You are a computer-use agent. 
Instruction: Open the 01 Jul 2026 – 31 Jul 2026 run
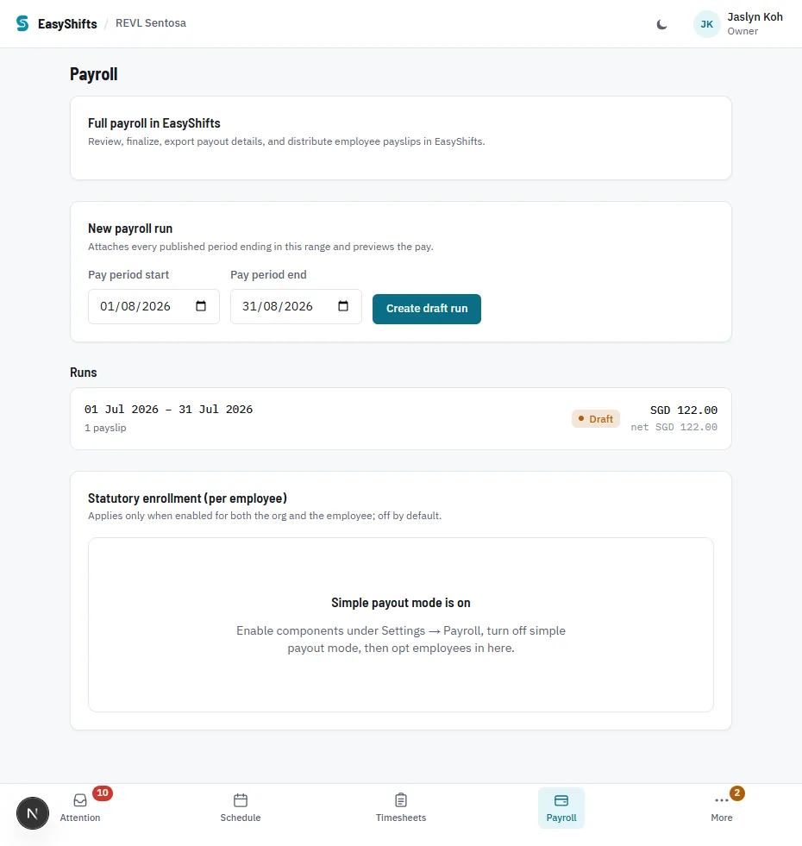point(400,418)
